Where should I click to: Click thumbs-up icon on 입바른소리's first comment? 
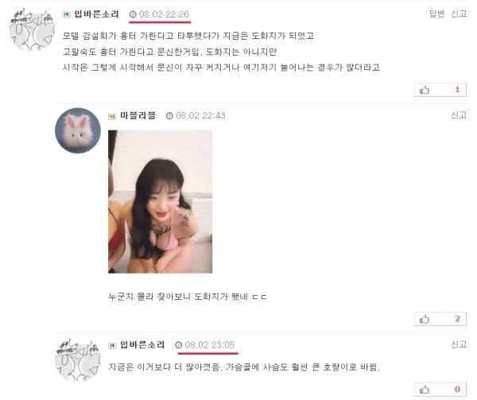click(x=425, y=90)
